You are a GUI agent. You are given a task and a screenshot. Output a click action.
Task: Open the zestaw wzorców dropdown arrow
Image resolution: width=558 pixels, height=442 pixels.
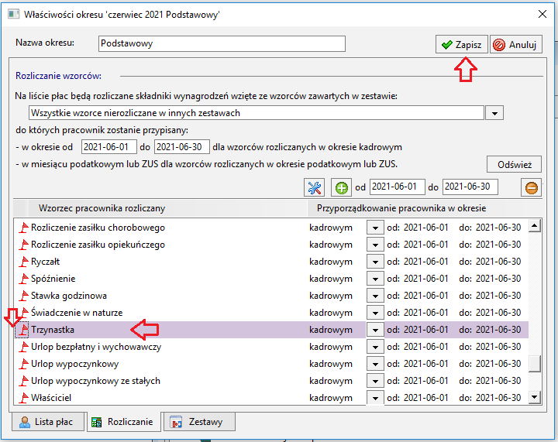point(494,113)
